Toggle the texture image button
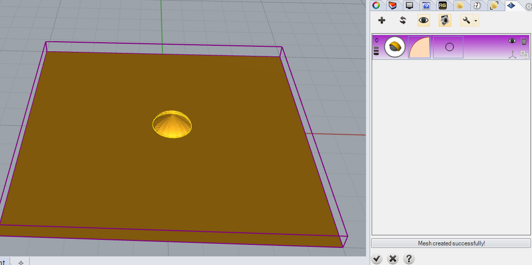The width and height of the screenshot is (532, 265). 445,21
